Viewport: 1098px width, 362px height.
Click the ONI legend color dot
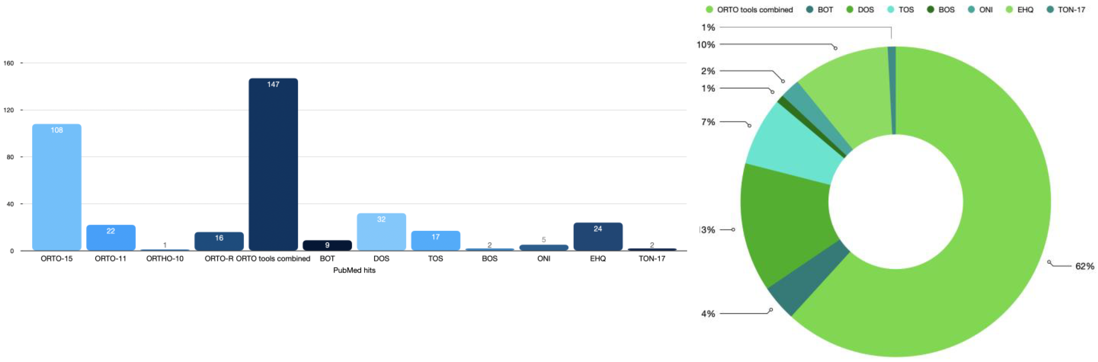tap(971, 9)
